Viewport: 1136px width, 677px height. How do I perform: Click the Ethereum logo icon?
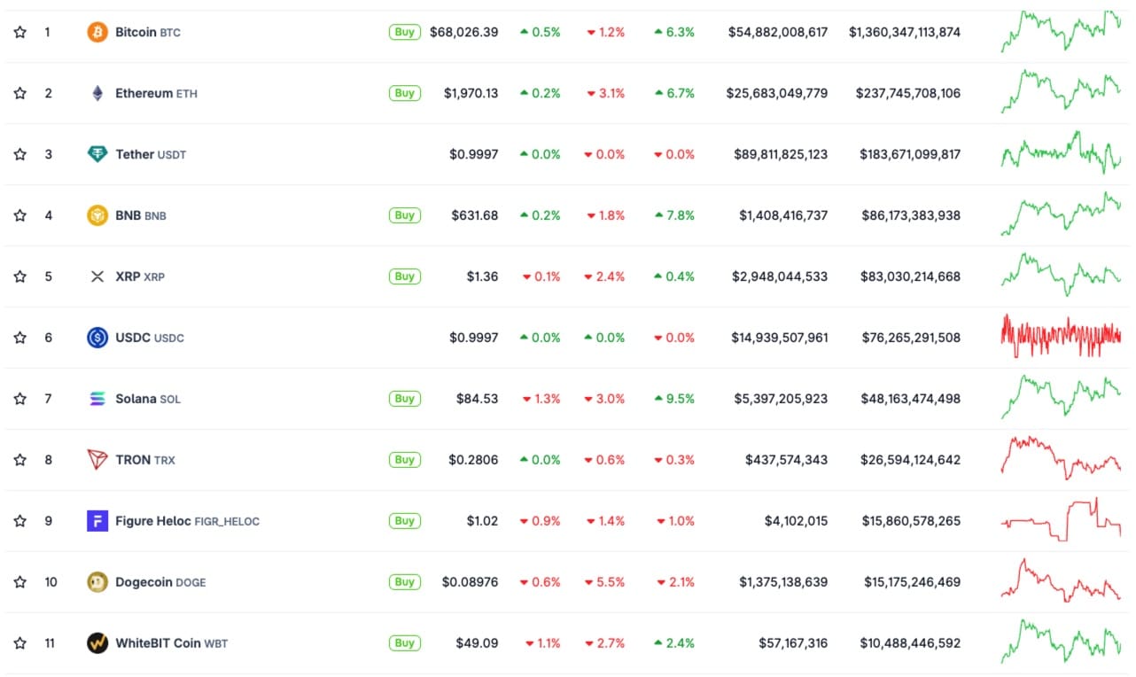[97, 92]
